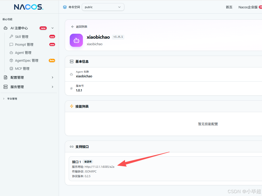Click the xiaobichao subtitle under the agent title
This screenshot has height=196, width=262.
(x=95, y=44)
